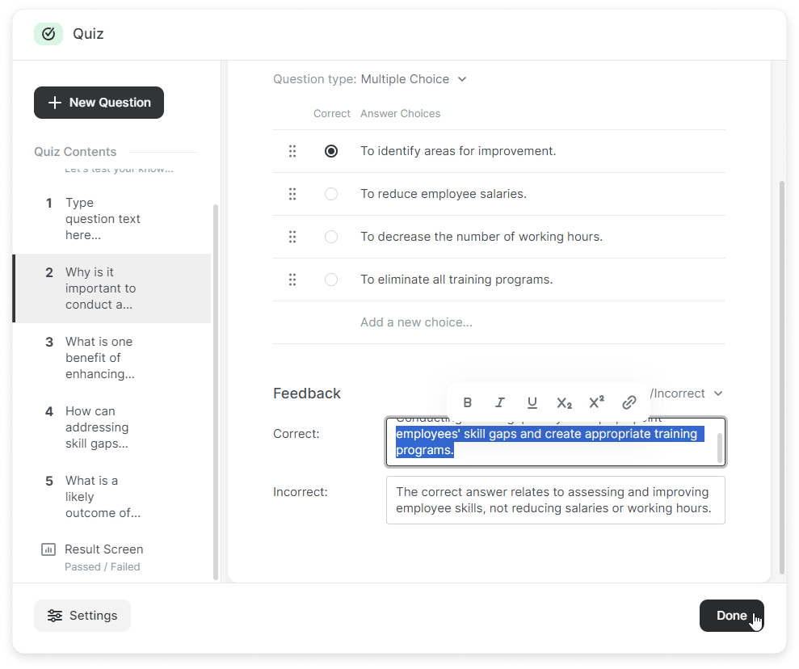
Task: Apply superscript formatting to selection
Action: click(x=596, y=402)
